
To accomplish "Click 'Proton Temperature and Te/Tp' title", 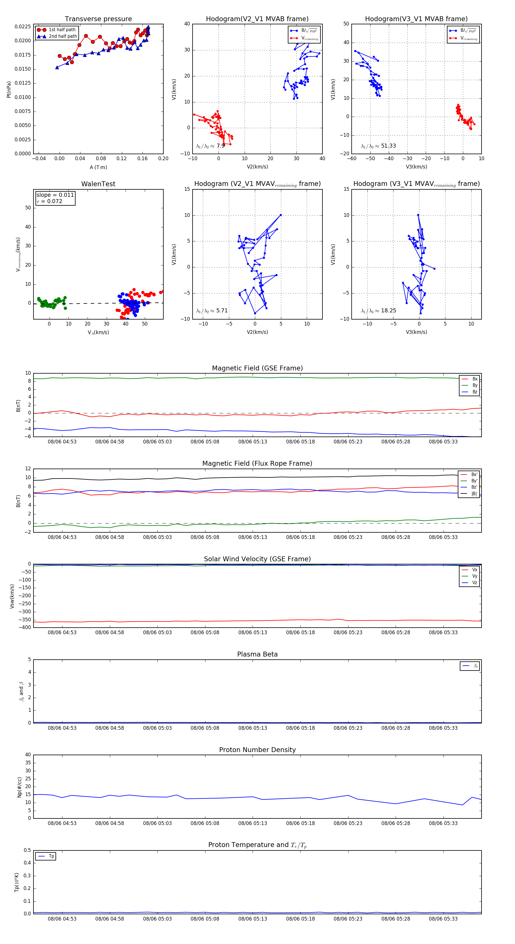I will [257, 845].
